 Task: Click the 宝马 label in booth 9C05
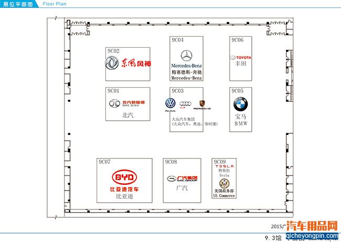pyautogui.click(x=240, y=117)
